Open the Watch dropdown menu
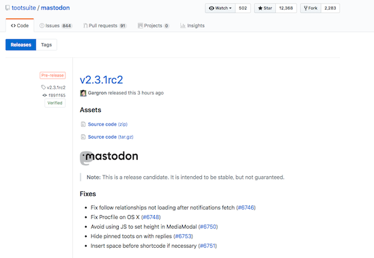 click(x=220, y=8)
